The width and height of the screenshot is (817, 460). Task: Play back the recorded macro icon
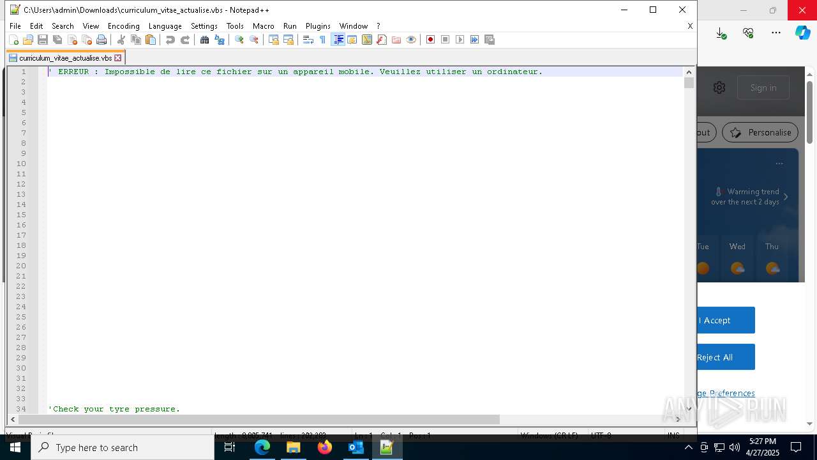(x=460, y=40)
